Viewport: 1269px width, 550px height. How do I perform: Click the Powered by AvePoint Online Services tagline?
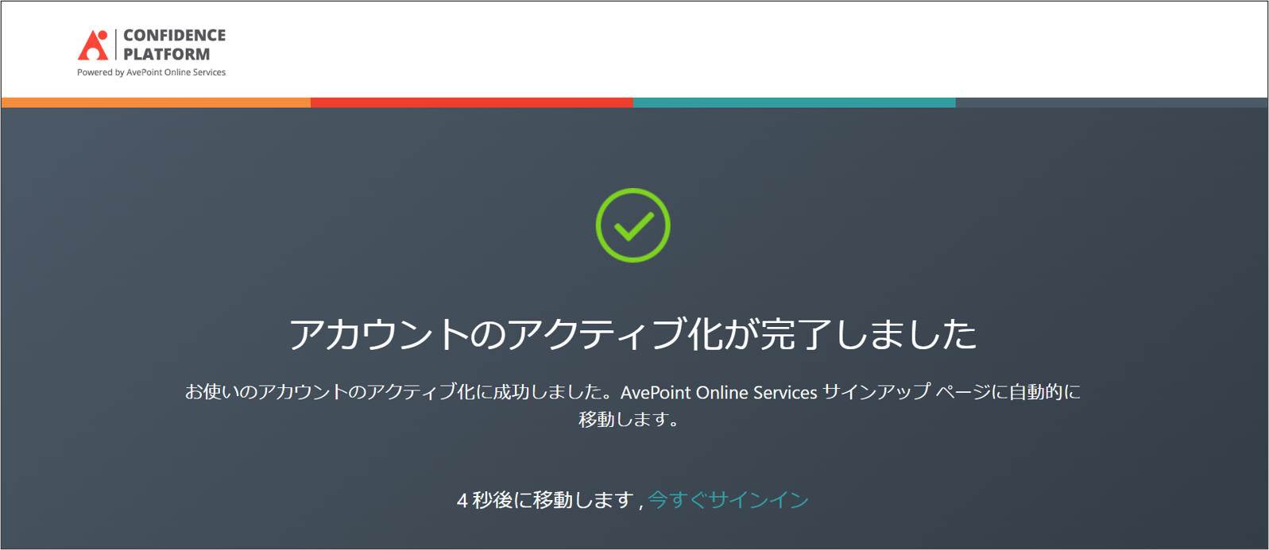pos(151,72)
